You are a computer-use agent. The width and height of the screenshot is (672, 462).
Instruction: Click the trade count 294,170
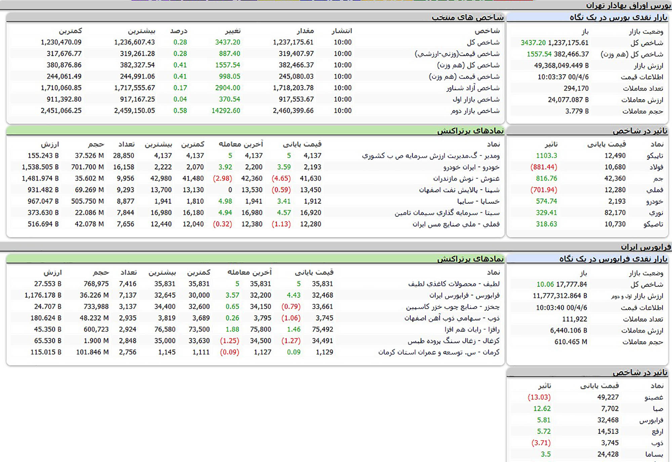[576, 89]
